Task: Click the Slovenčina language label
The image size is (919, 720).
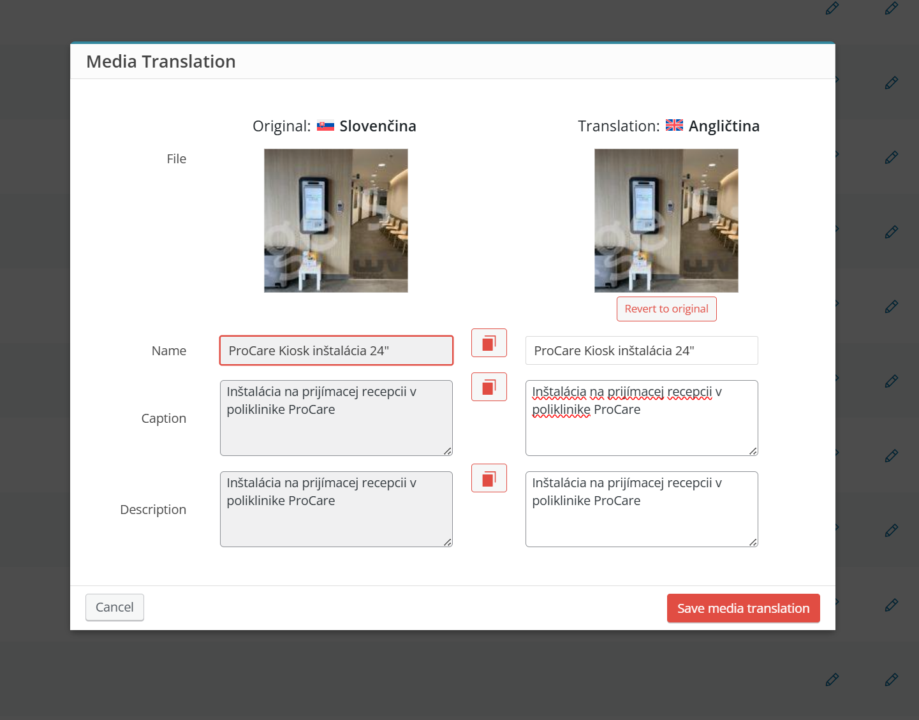Action: (378, 126)
